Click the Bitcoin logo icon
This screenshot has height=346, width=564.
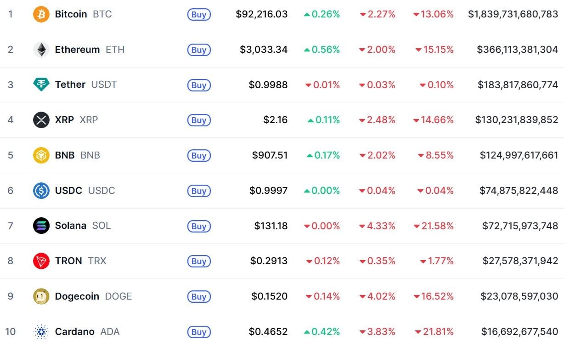click(x=42, y=14)
